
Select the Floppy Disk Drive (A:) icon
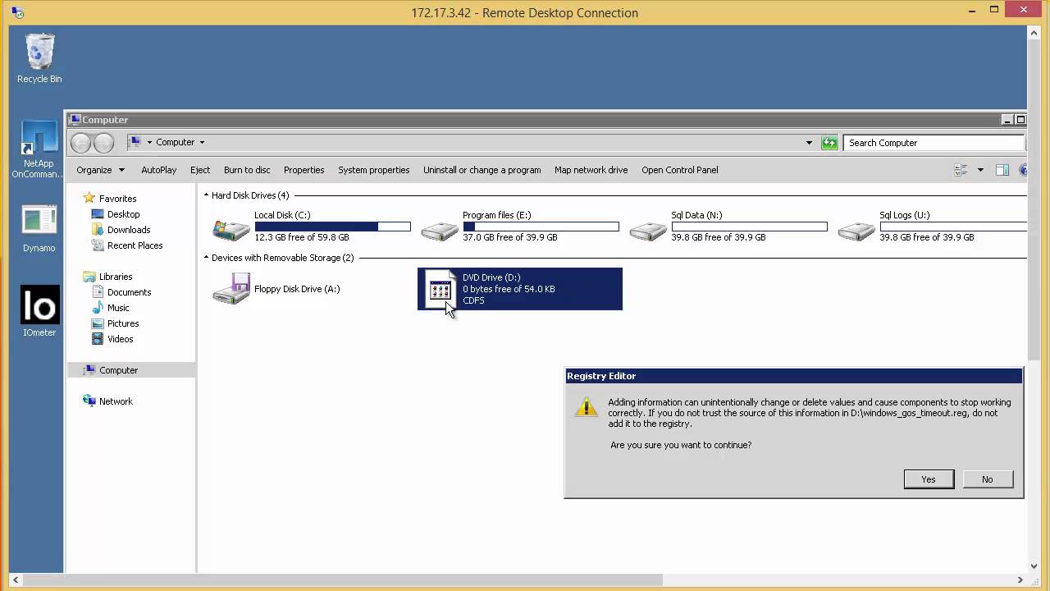(231, 289)
